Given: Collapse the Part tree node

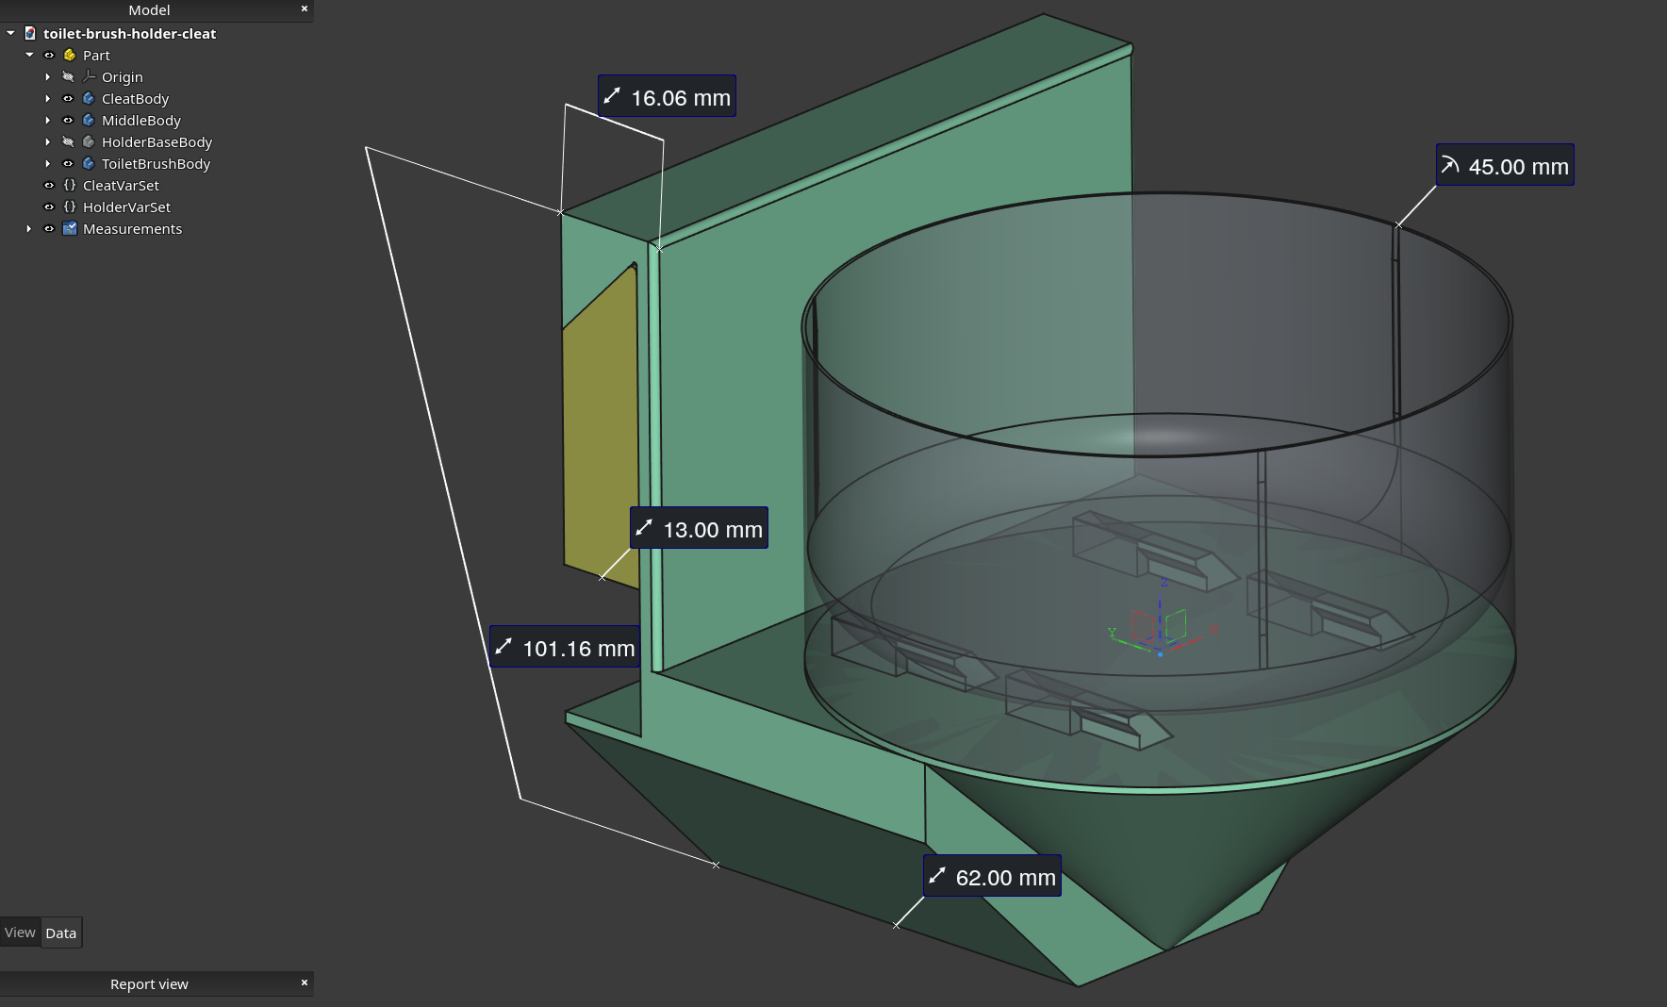Looking at the screenshot, I should click(29, 55).
